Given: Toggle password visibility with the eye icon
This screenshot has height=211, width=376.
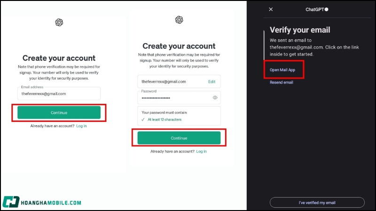Looking at the screenshot, I should pyautogui.click(x=215, y=98).
